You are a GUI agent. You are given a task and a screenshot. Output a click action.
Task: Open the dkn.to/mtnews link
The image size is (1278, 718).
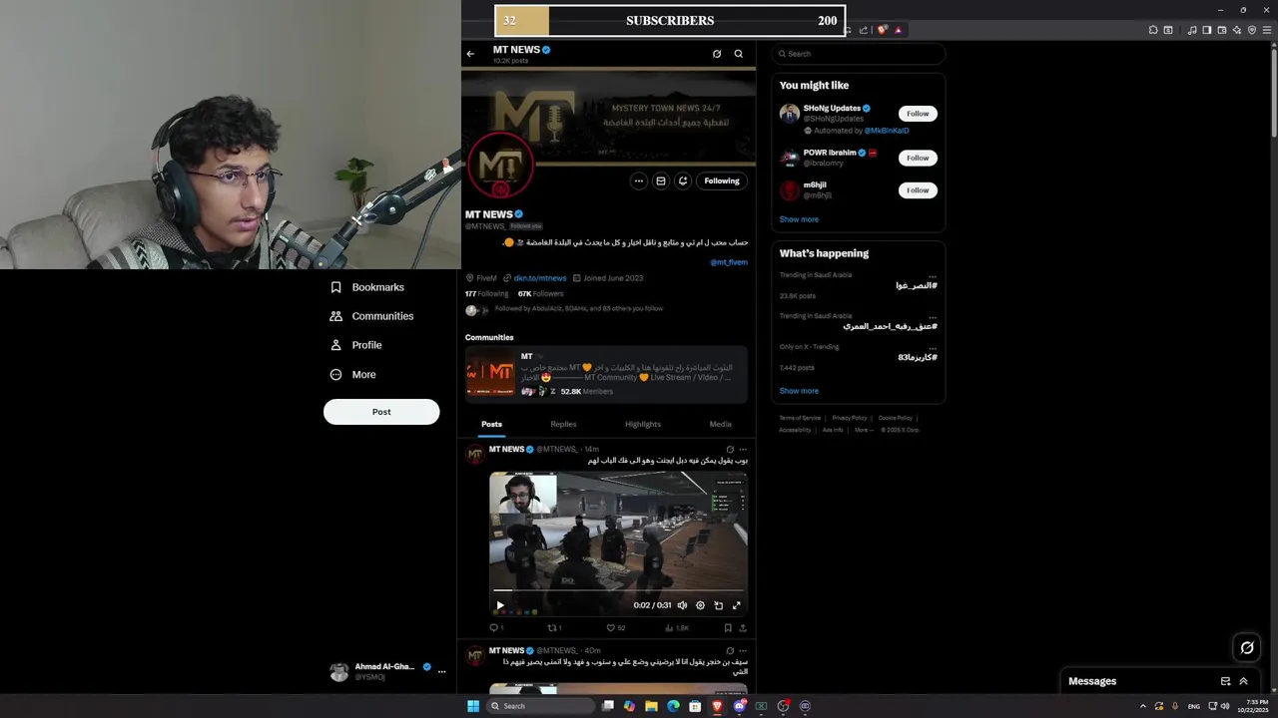pyautogui.click(x=539, y=278)
